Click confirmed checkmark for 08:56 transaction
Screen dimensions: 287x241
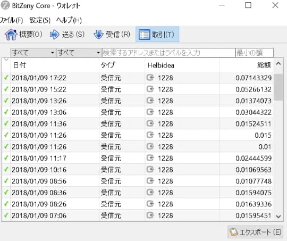6,181
